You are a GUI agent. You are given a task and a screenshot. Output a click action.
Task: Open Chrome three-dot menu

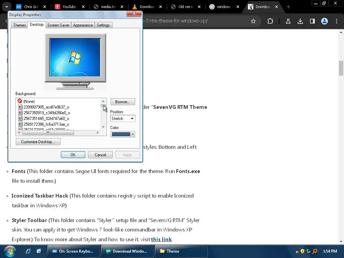pos(337,21)
